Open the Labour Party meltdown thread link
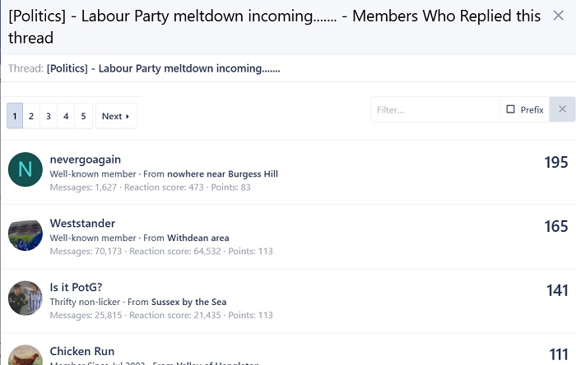This screenshot has width=576, height=365. tap(164, 68)
